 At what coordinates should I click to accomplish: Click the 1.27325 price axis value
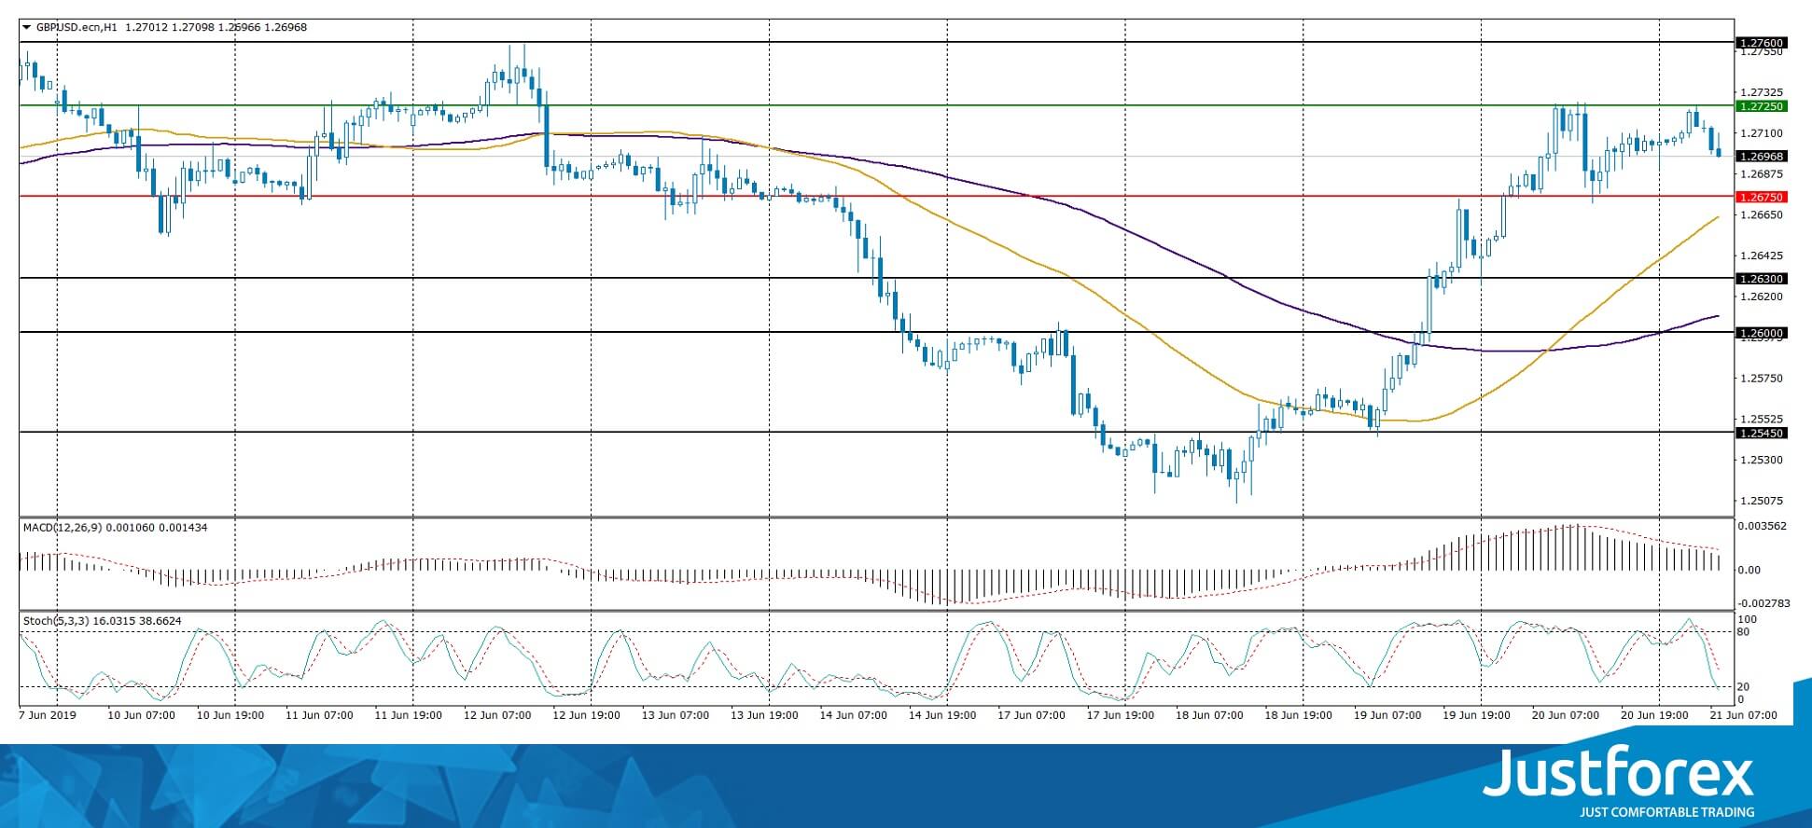pyautogui.click(x=1762, y=92)
